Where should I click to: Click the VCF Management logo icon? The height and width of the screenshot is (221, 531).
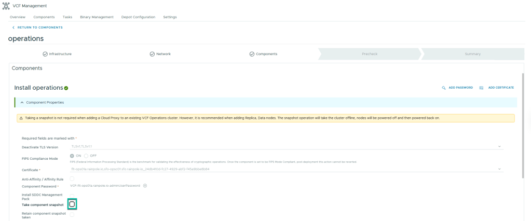click(6, 6)
